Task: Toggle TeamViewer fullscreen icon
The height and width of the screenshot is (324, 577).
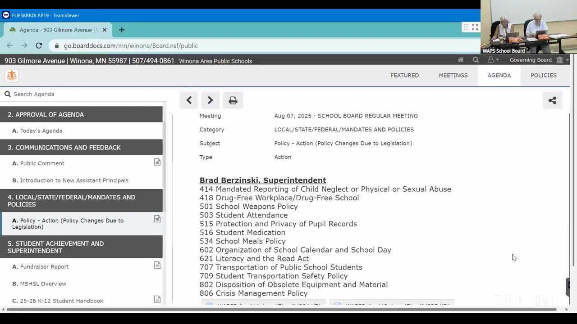Action: pos(475,27)
